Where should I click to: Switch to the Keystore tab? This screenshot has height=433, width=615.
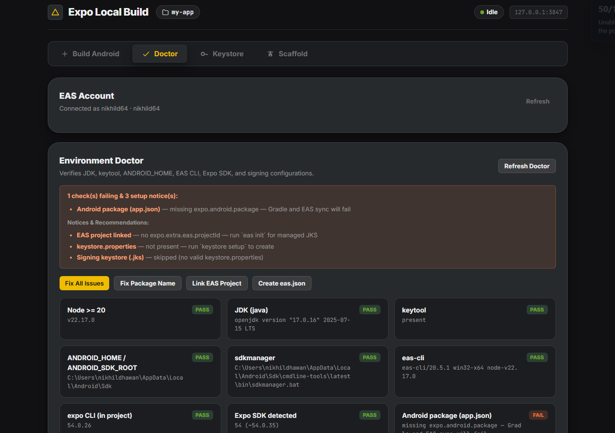click(x=222, y=54)
